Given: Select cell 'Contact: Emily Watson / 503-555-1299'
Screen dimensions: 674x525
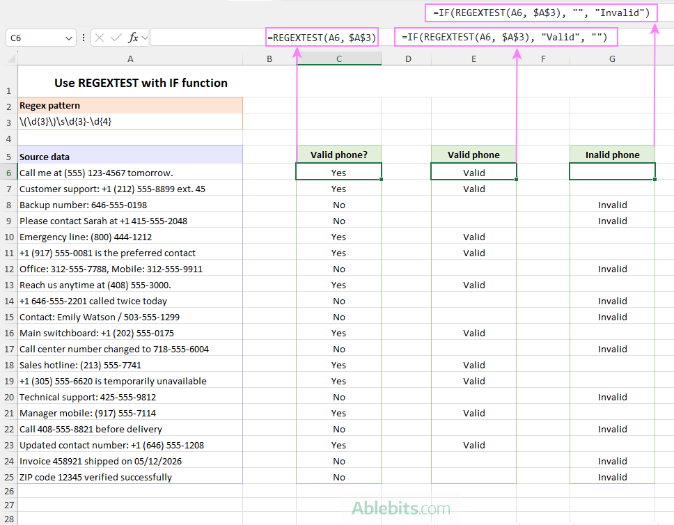Looking at the screenshot, I should coord(130,317).
